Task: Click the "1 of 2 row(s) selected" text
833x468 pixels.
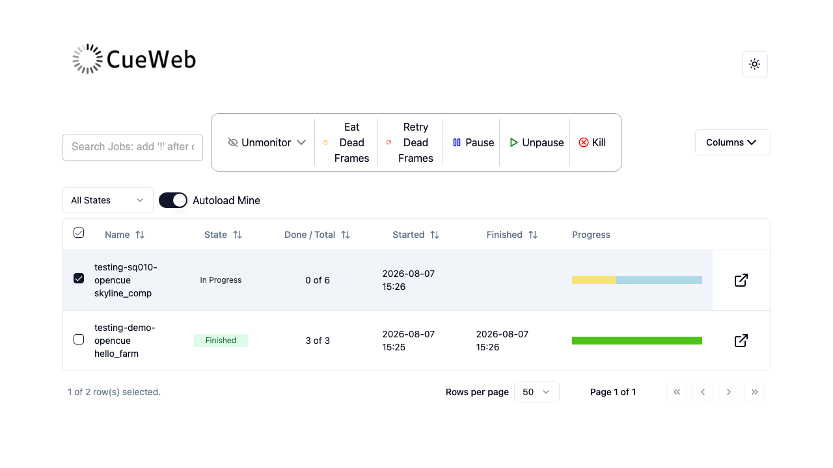Action: [115, 392]
